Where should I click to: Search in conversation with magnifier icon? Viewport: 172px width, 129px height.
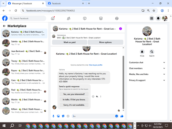point(152,52)
